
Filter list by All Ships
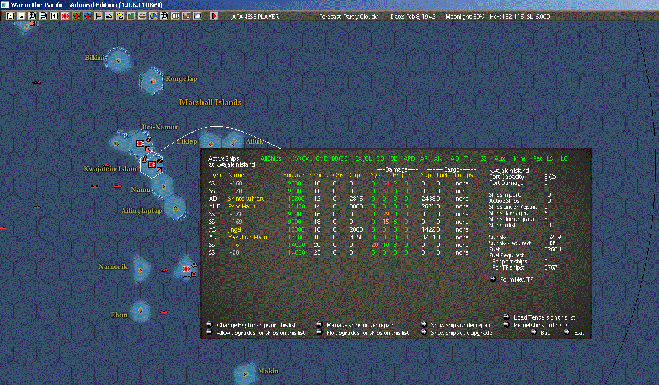point(271,158)
